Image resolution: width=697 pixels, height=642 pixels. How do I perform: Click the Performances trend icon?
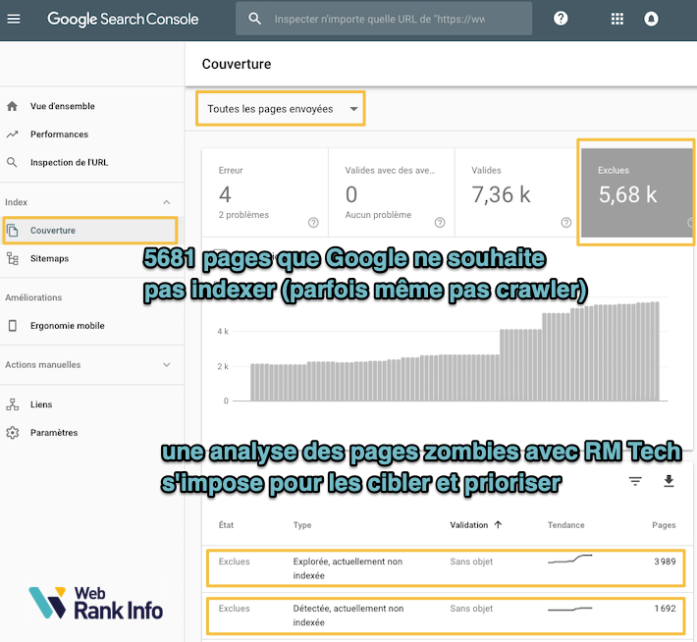(x=13, y=134)
